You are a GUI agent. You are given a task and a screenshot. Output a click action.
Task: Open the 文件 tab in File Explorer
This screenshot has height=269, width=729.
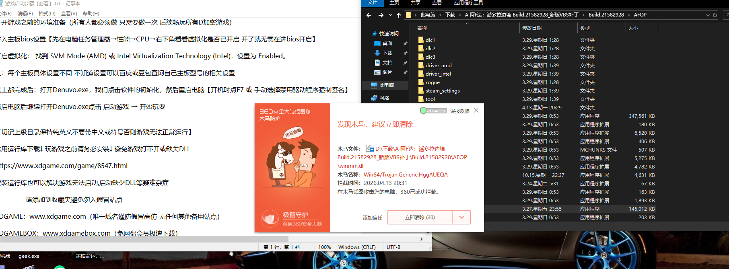pyautogui.click(x=373, y=3)
